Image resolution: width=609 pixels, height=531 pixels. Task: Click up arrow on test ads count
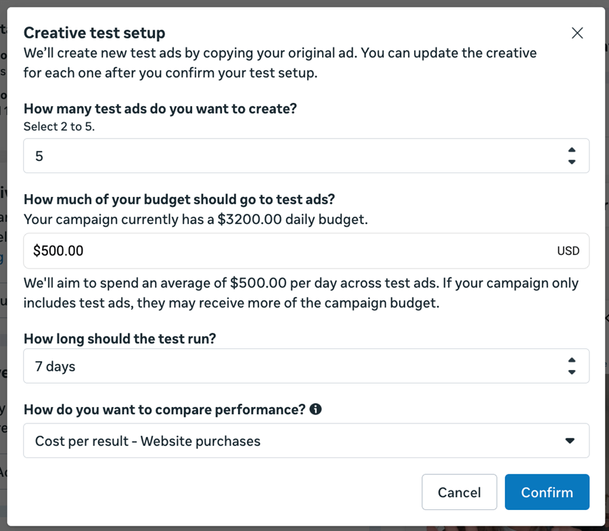point(572,150)
